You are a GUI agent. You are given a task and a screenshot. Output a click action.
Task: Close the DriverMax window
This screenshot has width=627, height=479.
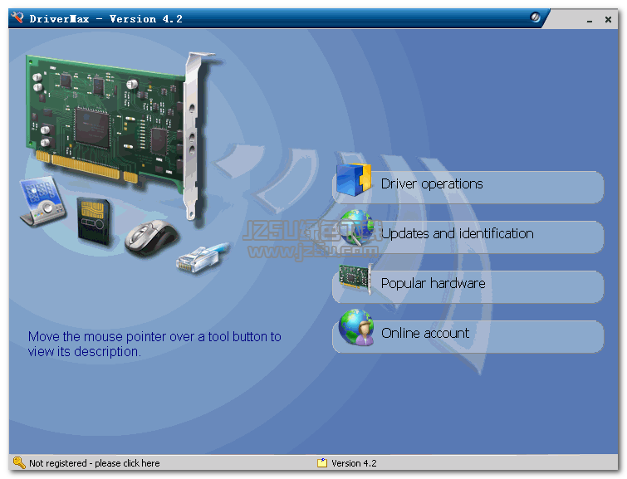(x=608, y=19)
